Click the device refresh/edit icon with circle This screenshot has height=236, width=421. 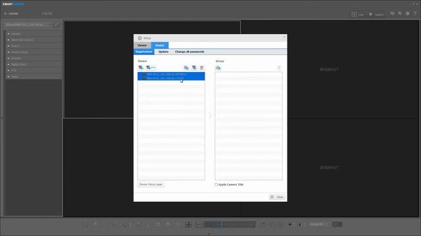(186, 68)
